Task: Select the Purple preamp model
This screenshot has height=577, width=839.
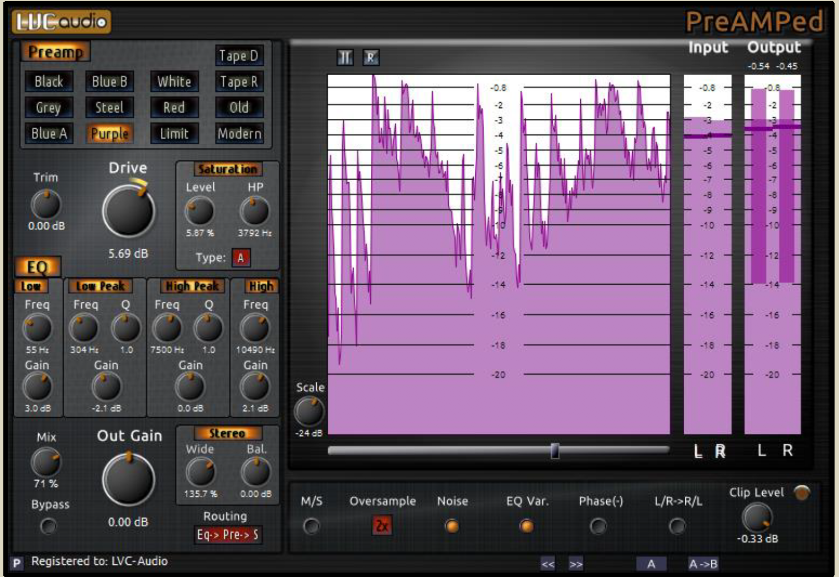Action: [x=109, y=134]
